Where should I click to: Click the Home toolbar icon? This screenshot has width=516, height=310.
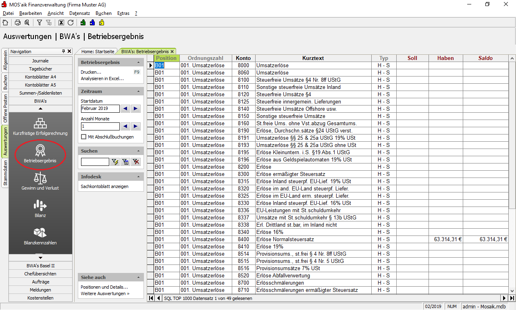5,23
